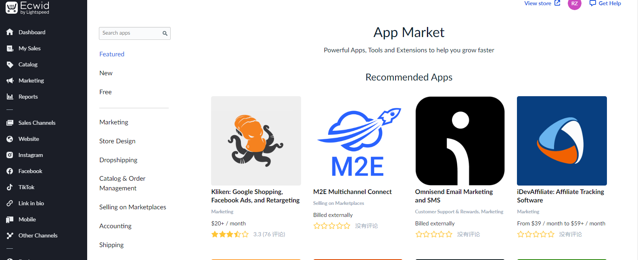This screenshot has width=638, height=260.
Task: Choose the Featured category filter
Action: coord(112,54)
